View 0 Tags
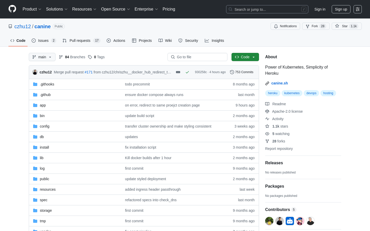The image size is (370, 231). [x=96, y=57]
